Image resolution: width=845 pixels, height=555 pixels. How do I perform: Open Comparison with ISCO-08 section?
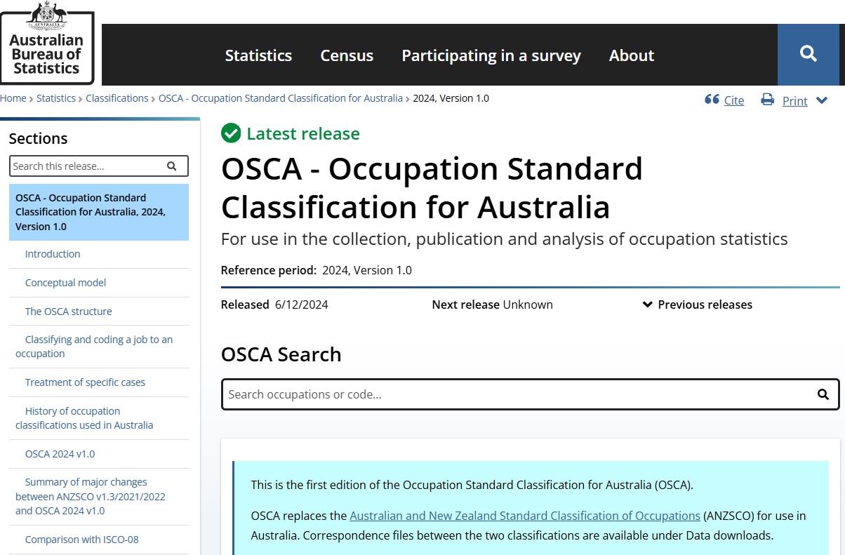click(81, 540)
